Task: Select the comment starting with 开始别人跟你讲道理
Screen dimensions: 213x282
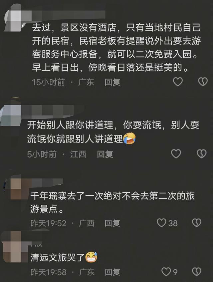Action: [x=113, y=132]
